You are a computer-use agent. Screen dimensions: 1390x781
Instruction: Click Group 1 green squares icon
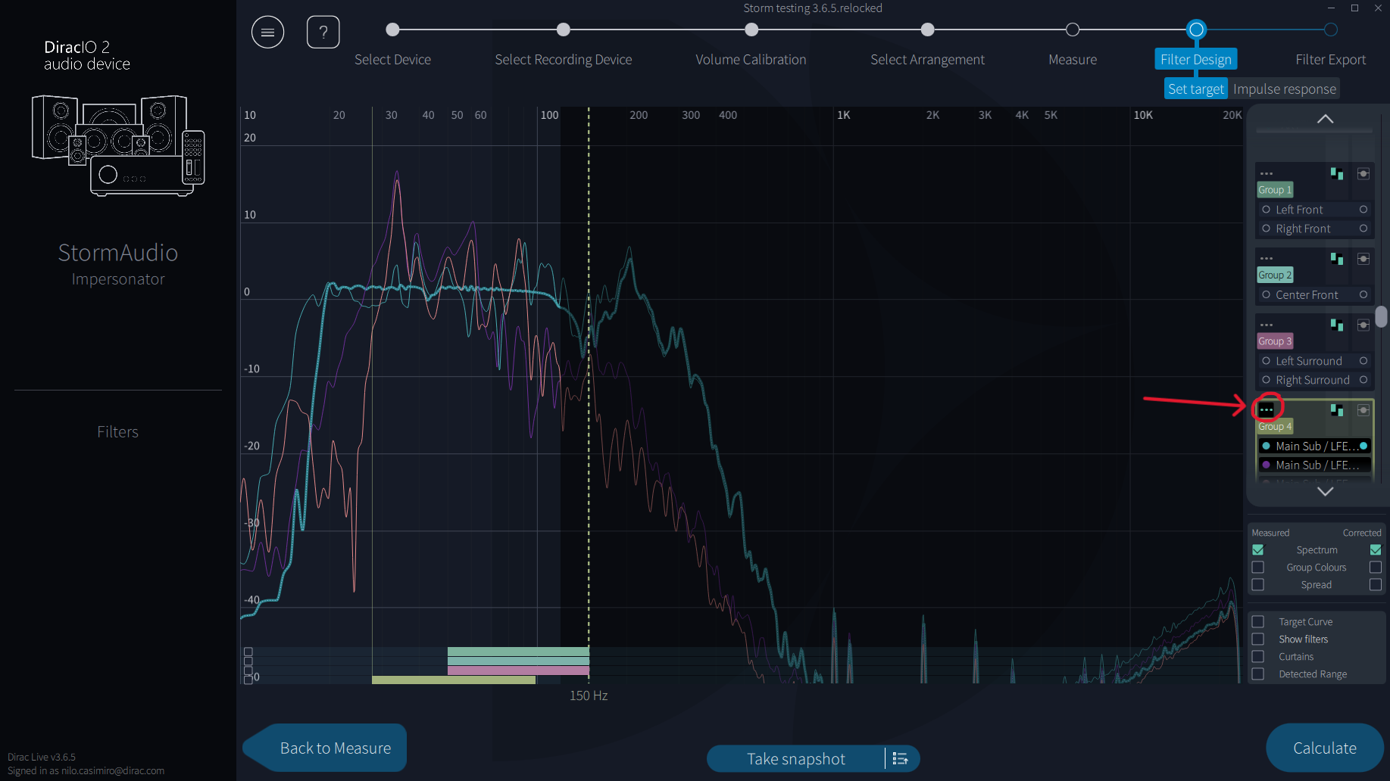[1337, 174]
